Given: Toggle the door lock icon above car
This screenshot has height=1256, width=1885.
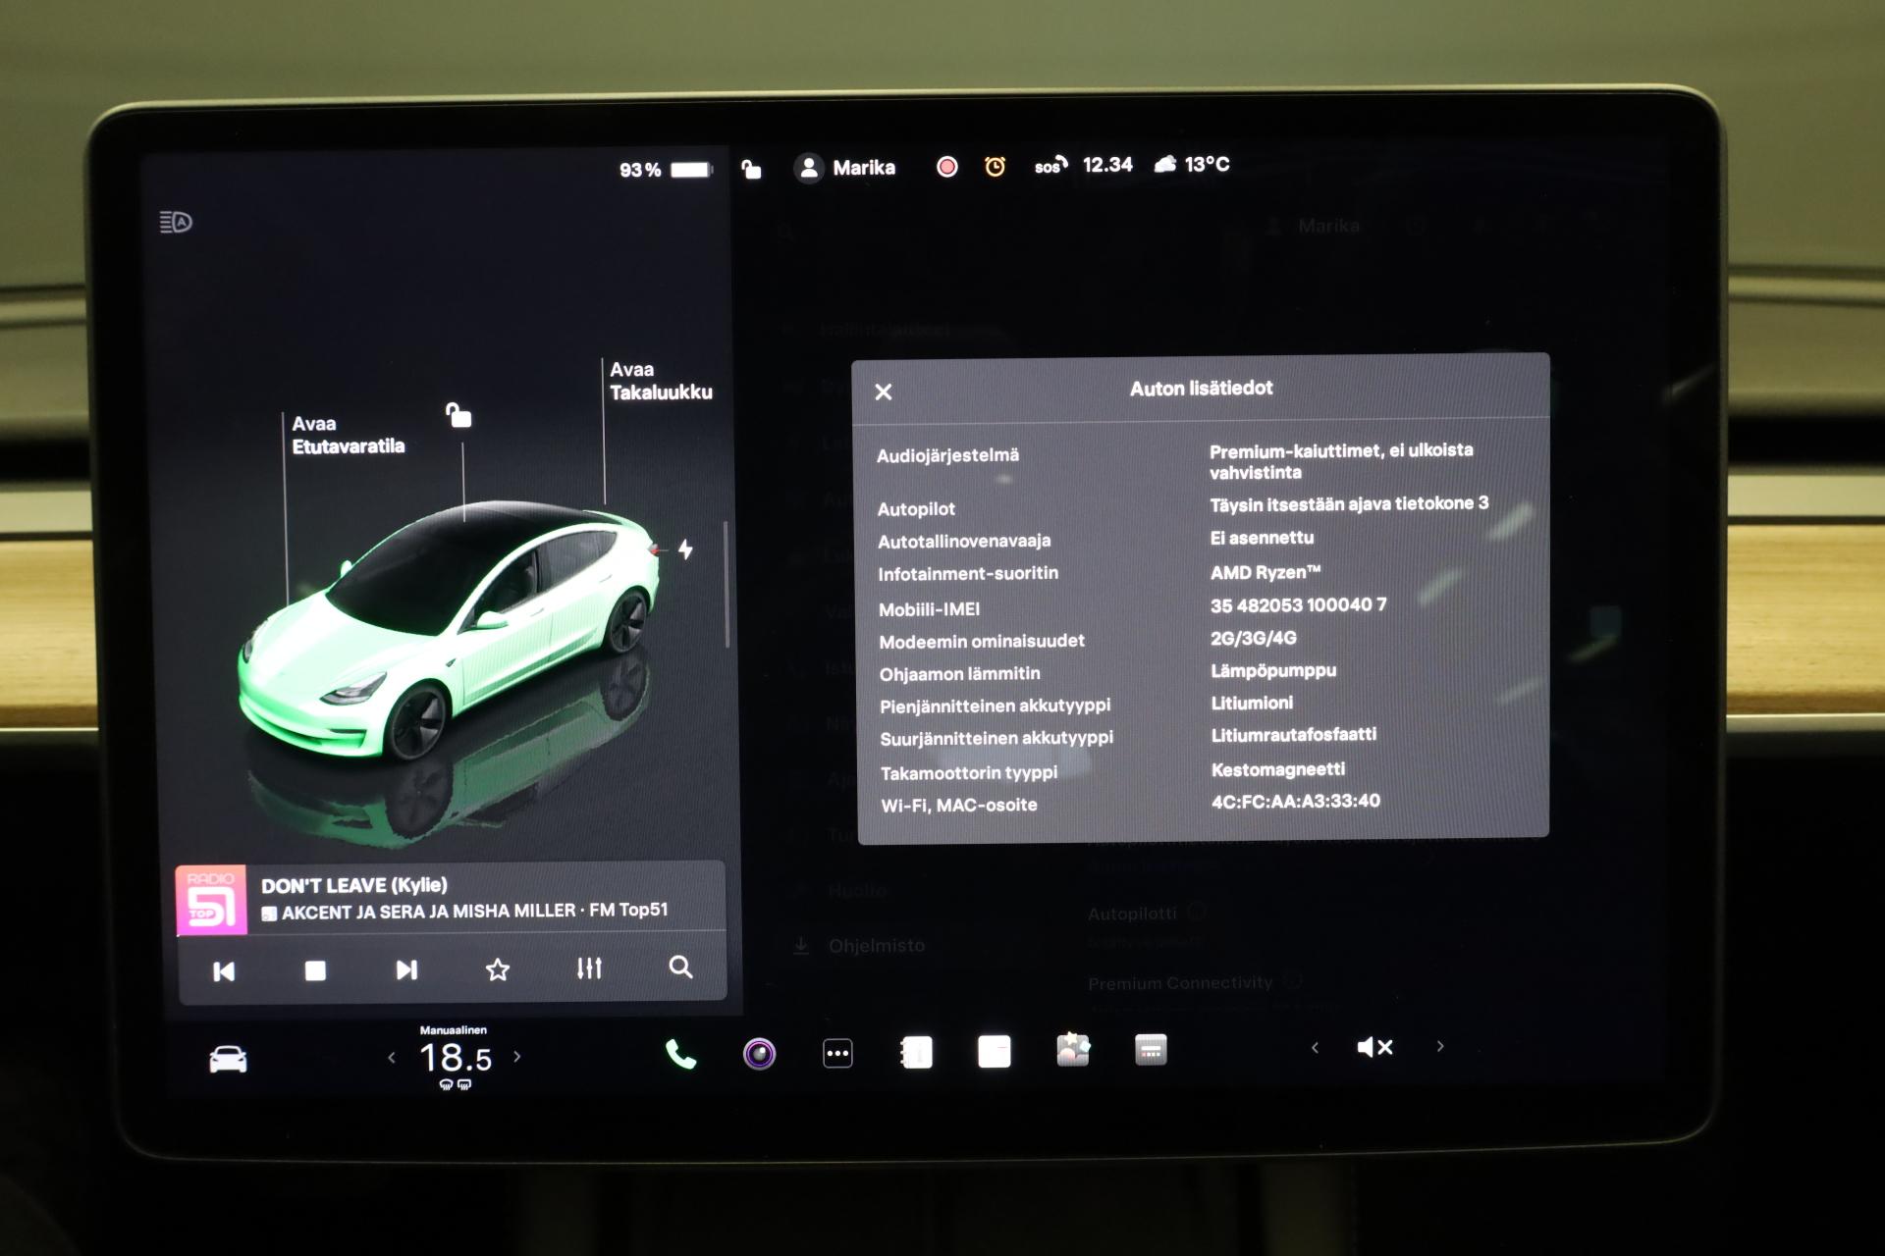Looking at the screenshot, I should coord(458,415).
